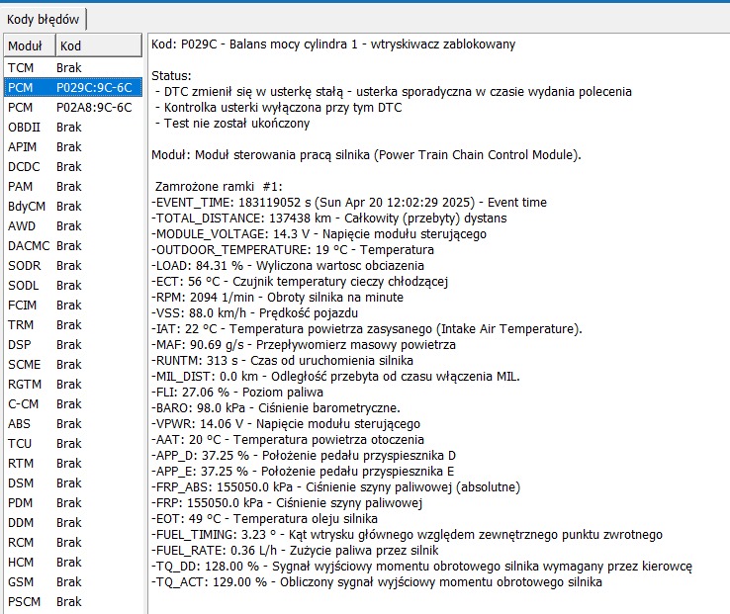The width and height of the screenshot is (730, 614).
Task: Select PCM fault code P02A8:9C-6C
Action: (71, 107)
